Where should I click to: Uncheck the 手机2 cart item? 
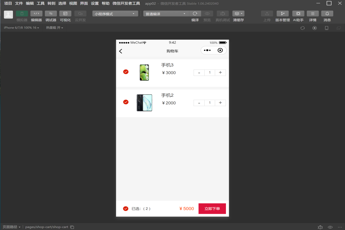(126, 102)
